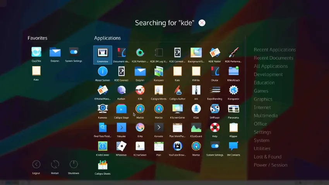Open the About System info icon
This screenshot has height=185, width=329.
[103, 74]
